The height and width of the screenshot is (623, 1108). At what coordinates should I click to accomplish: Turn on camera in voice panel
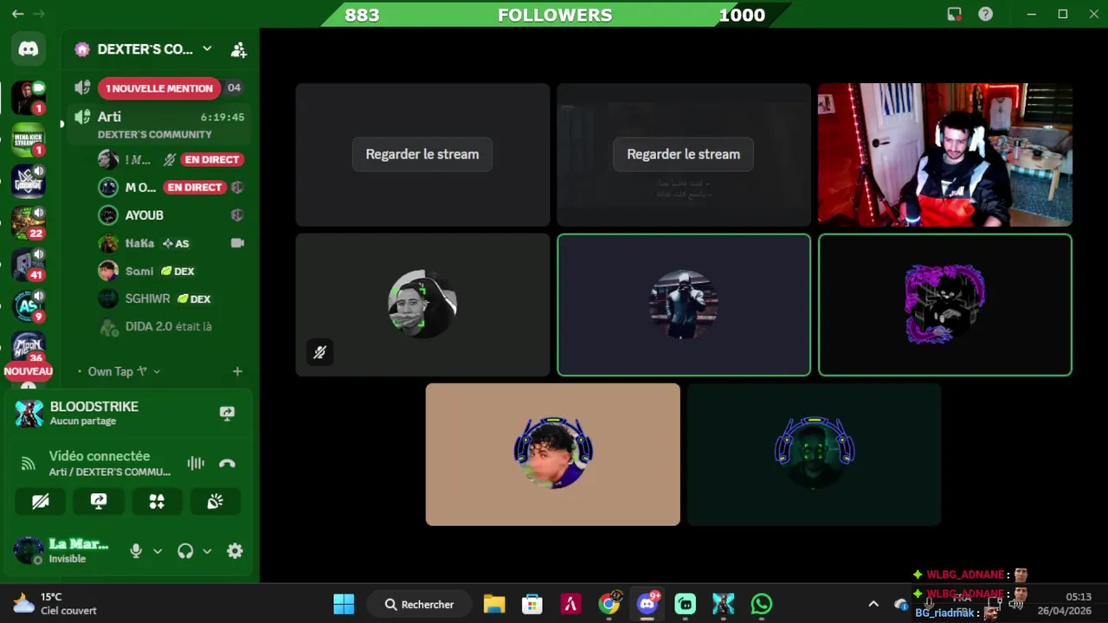41,501
